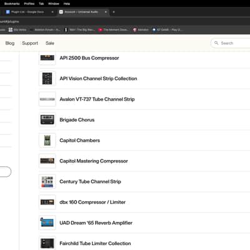The height and width of the screenshot is (250, 250).
Task: Click the Capitol Chambers plugin icon
Action: tap(47, 141)
